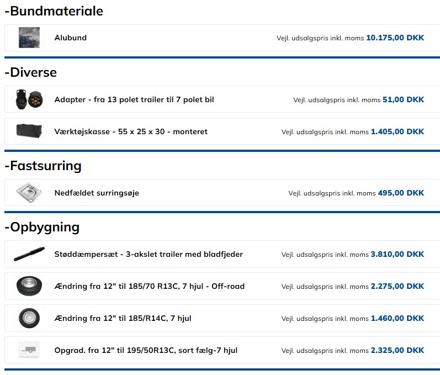Select Værktøjskasse 55 x 25 x 30 option
Viewport: 440px width, 375px height.
[x=131, y=132]
